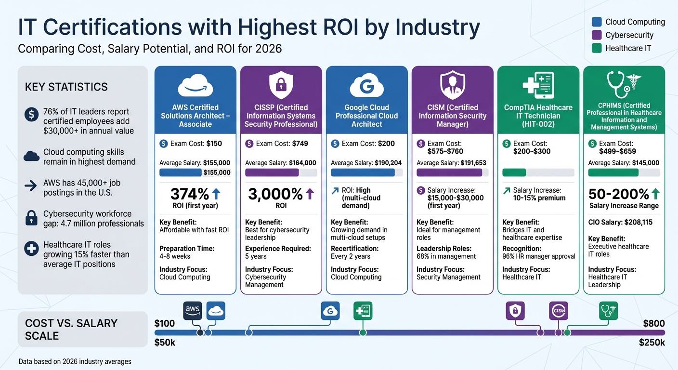Click the blue G icon on the scale

(x=330, y=311)
